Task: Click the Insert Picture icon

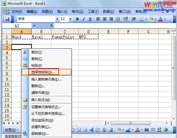Action: tap(110, 130)
